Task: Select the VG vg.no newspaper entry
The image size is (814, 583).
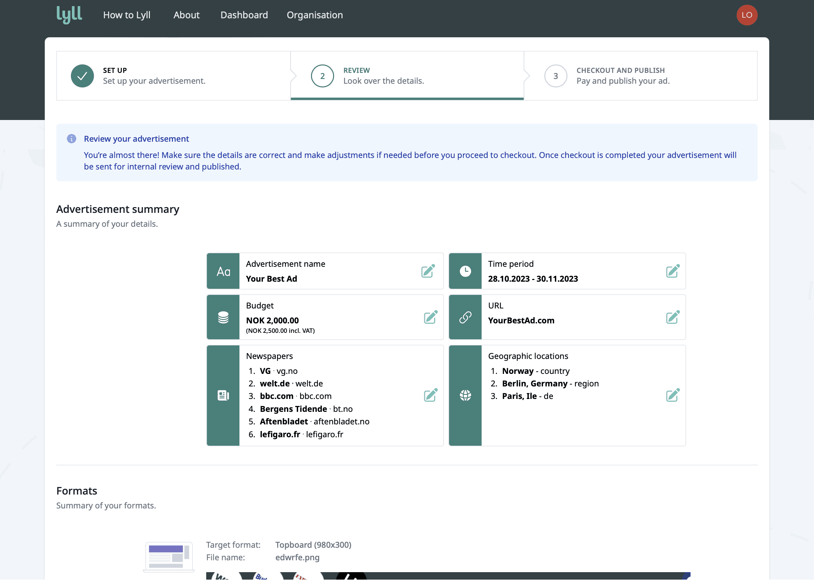Action: pos(278,371)
